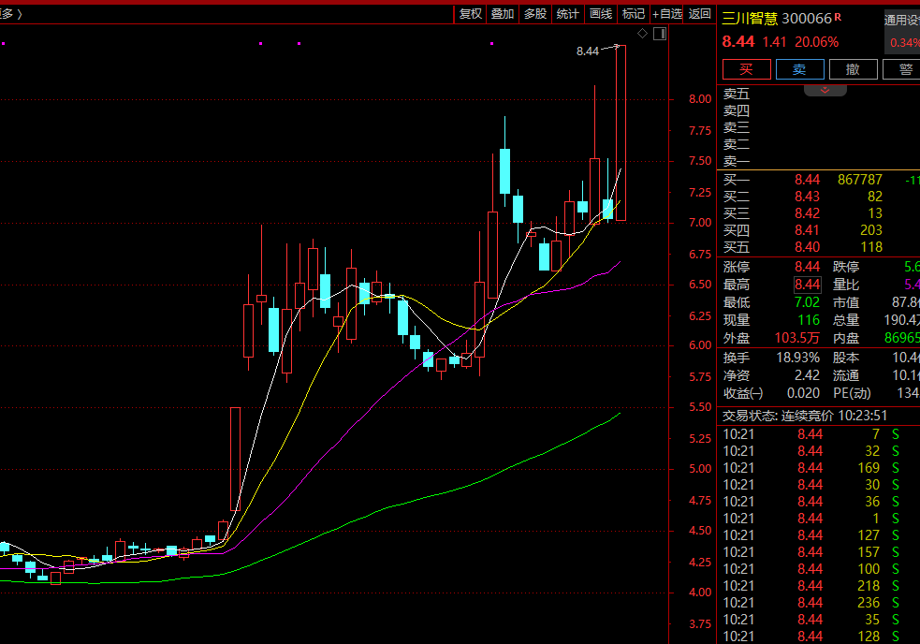Add stock via +自选 watchlist
This screenshot has width=920, height=644.
coord(667,13)
